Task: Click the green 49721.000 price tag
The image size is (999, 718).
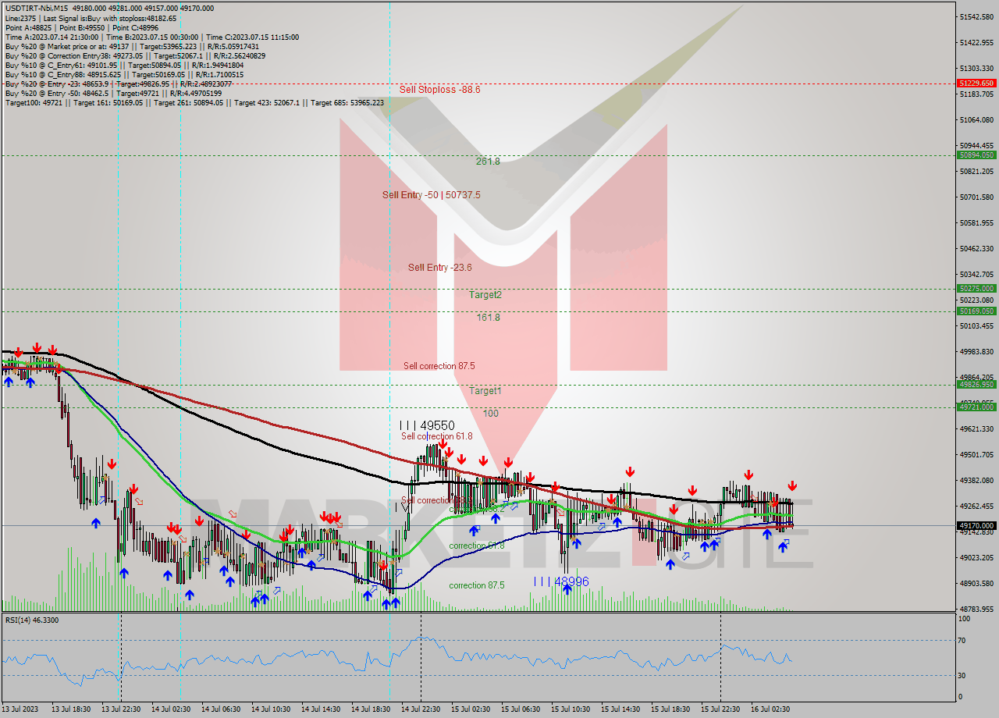Action: click(976, 407)
